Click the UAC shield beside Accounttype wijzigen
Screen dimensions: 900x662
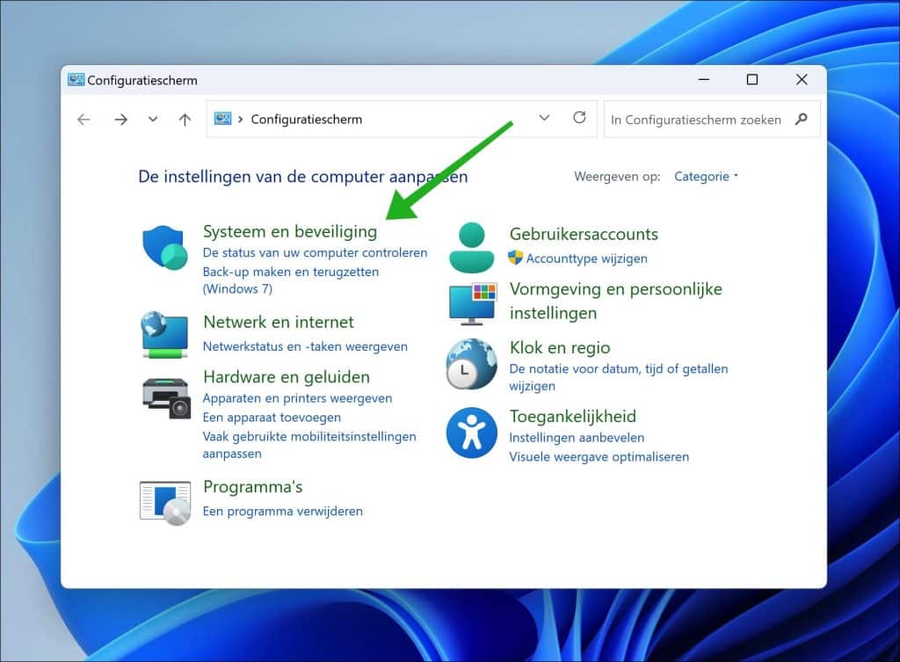pos(515,258)
